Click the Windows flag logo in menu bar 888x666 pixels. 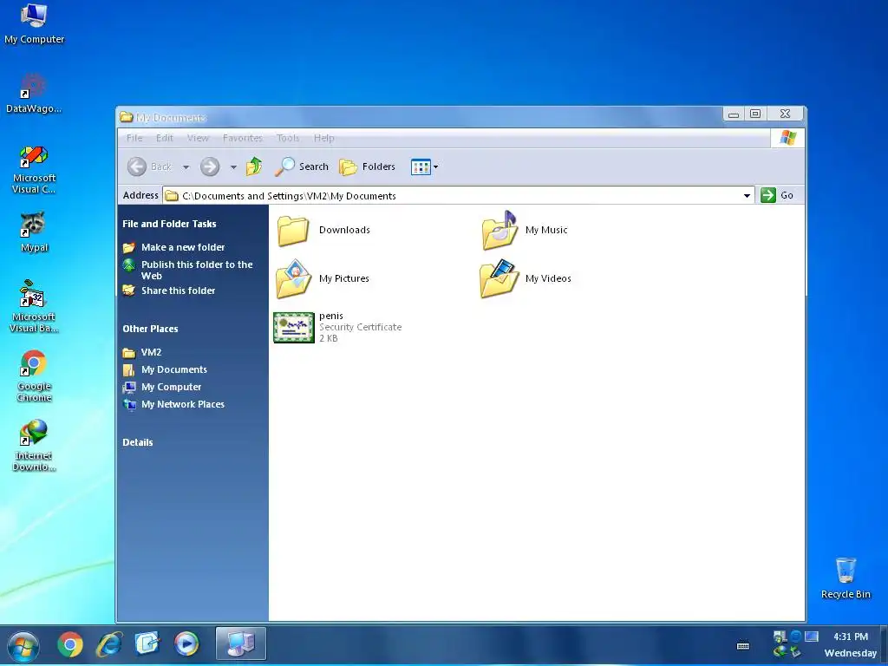pyautogui.click(x=787, y=138)
